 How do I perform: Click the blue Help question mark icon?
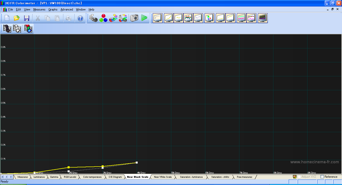pyautogui.click(x=80, y=18)
